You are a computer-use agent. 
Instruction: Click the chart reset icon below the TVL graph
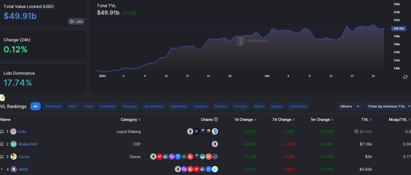click(405, 77)
